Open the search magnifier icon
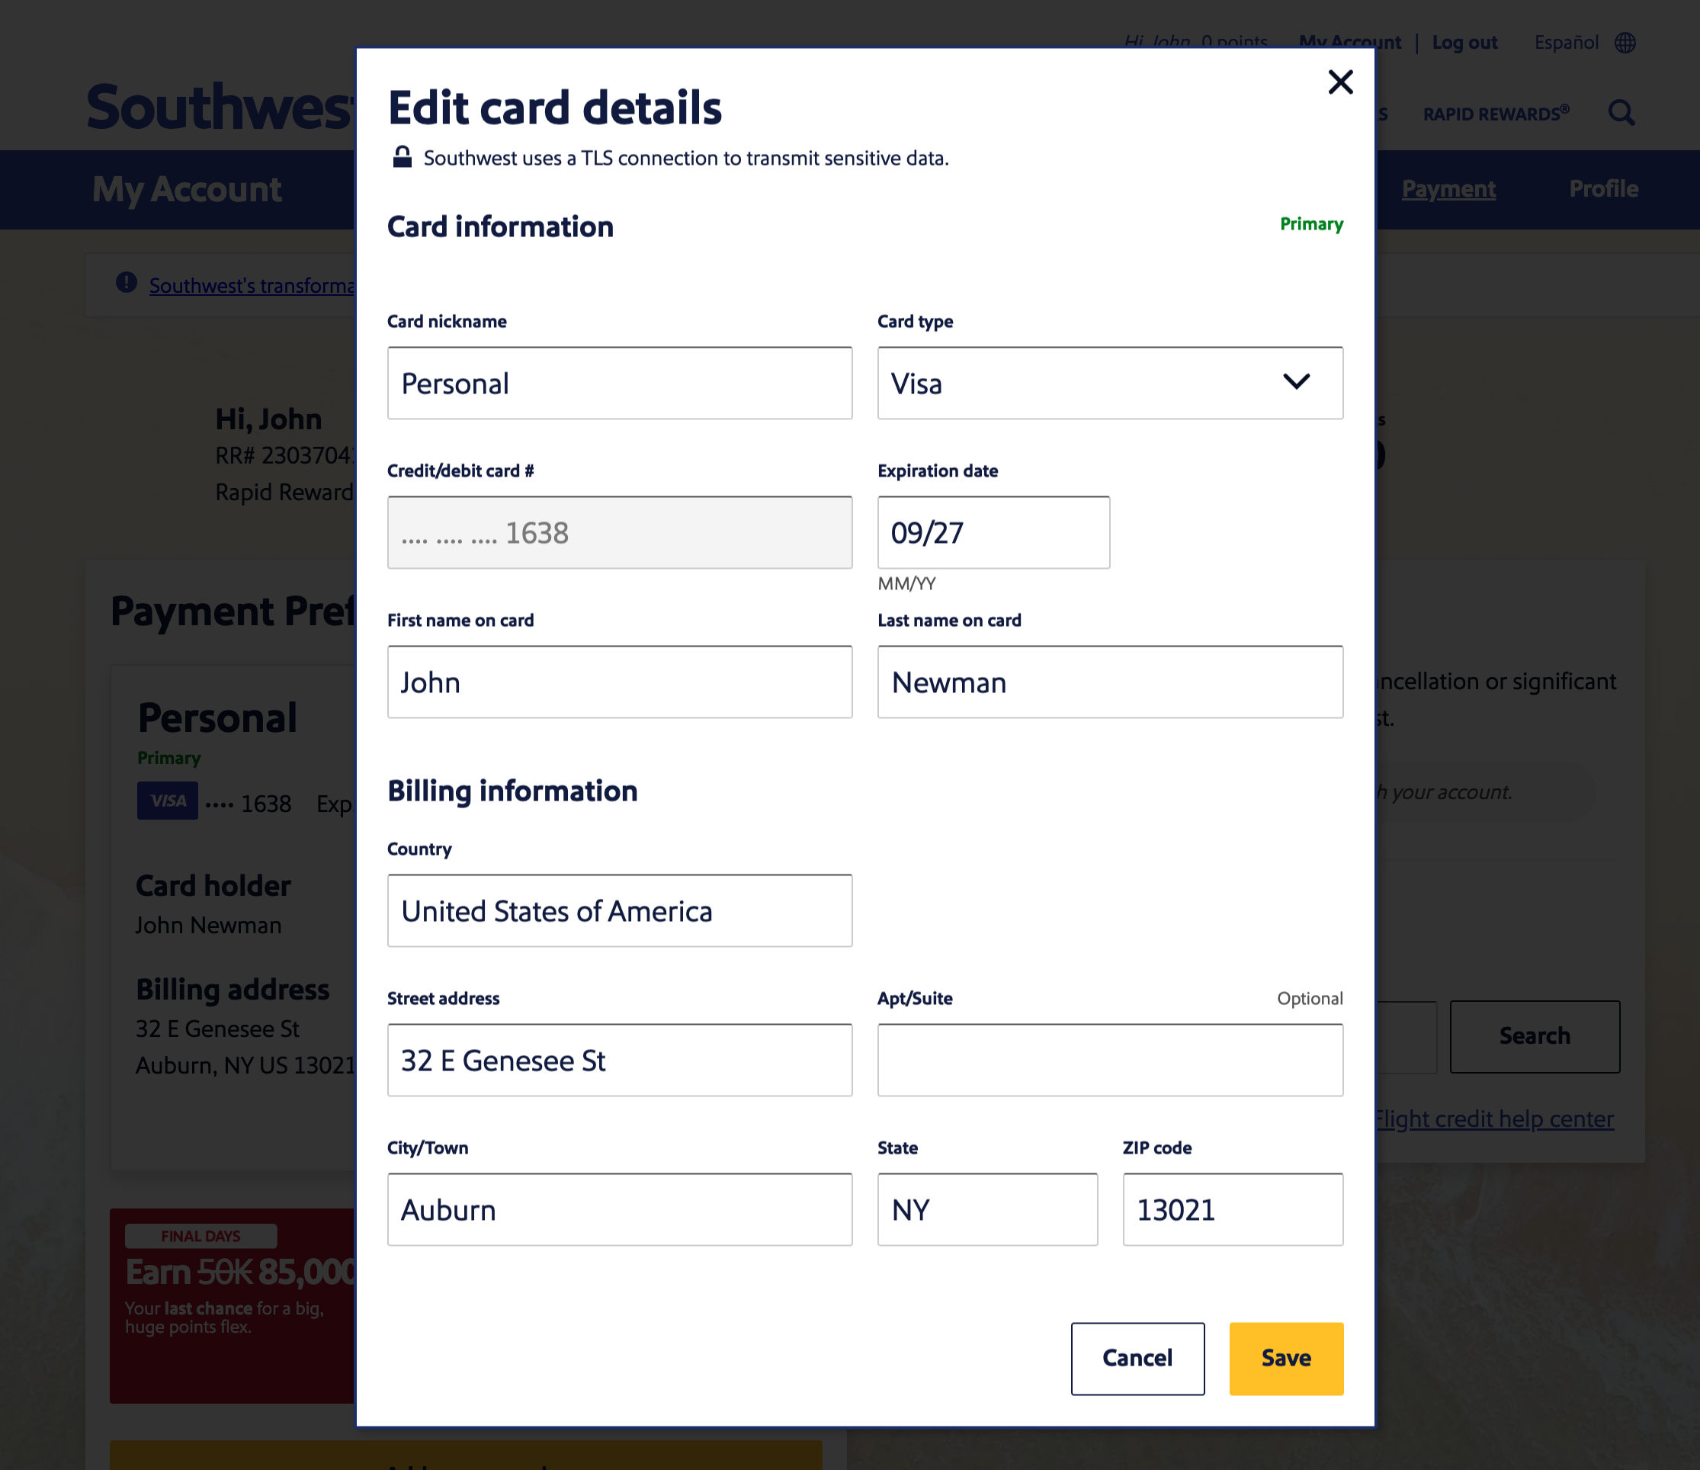This screenshot has height=1470, width=1700. (x=1622, y=114)
